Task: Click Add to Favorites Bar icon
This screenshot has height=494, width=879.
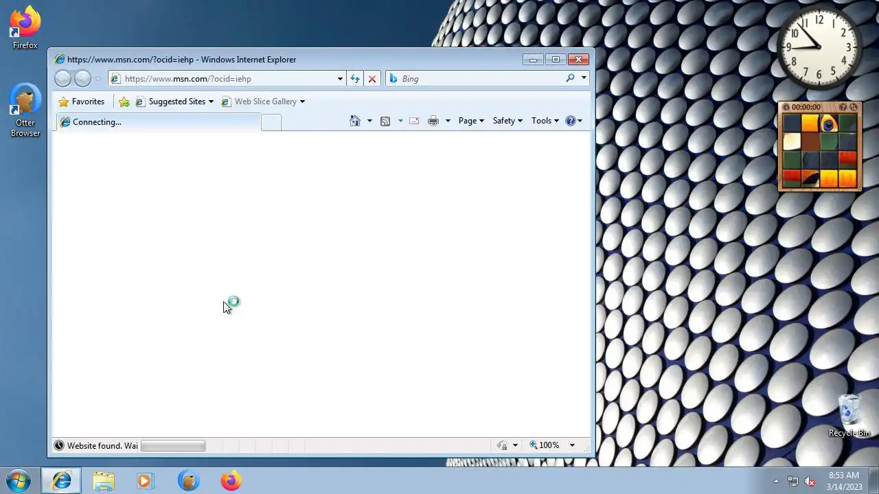Action: [124, 102]
